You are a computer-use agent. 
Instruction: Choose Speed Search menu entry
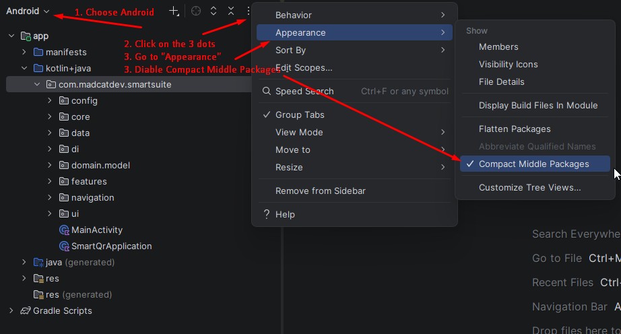[354, 91]
